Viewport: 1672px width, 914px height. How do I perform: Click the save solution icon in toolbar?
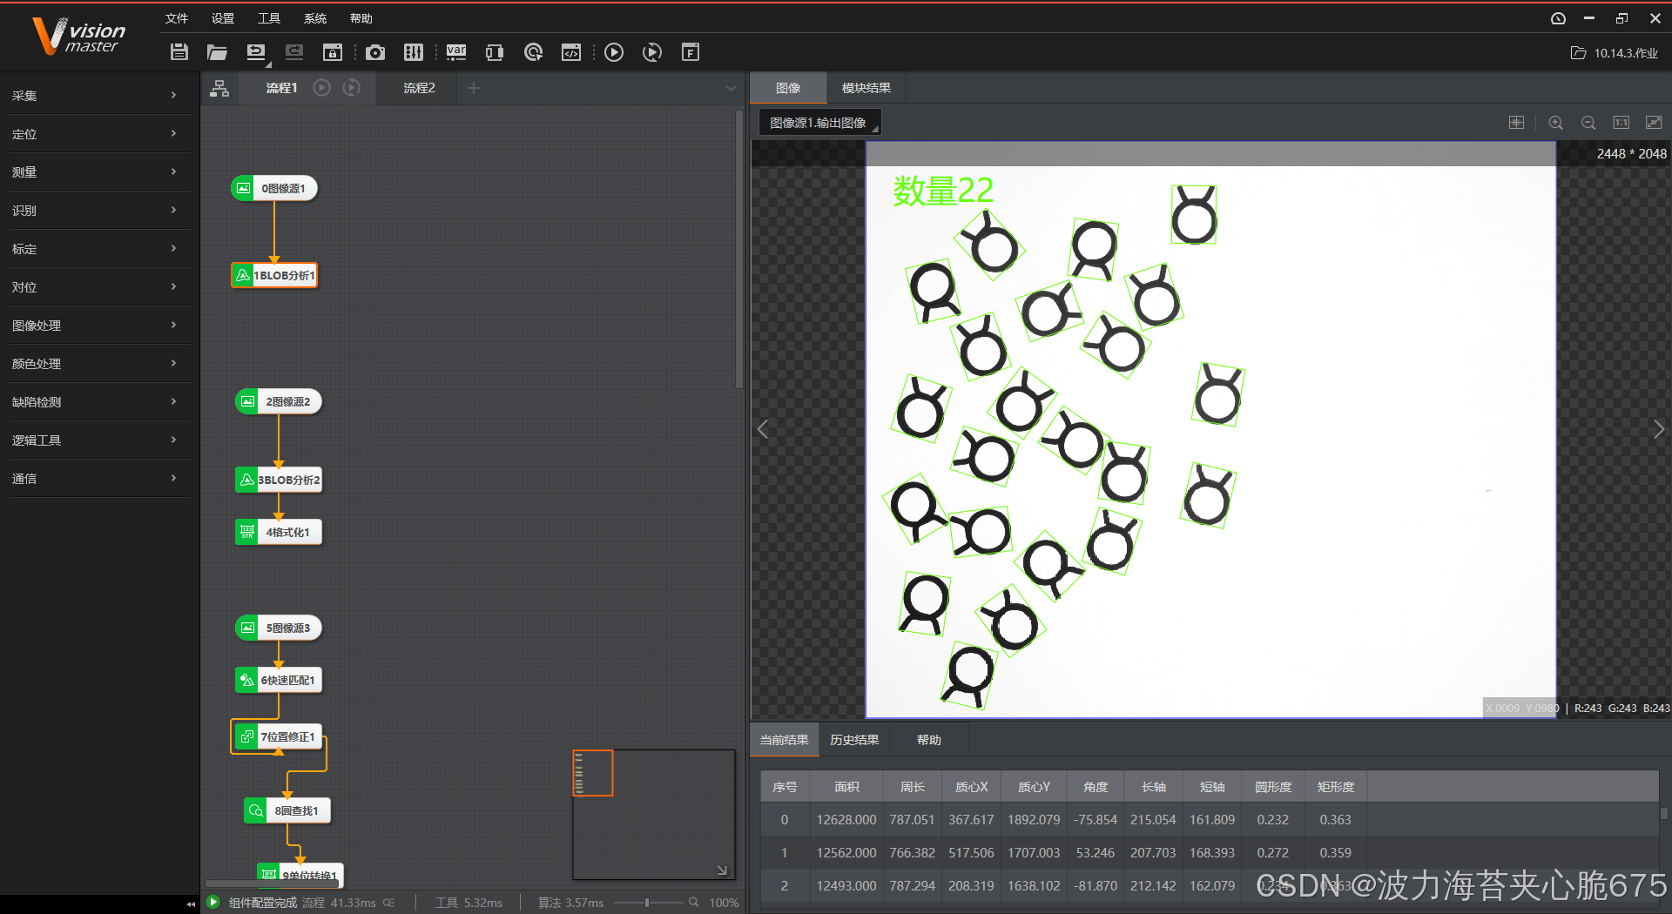coord(179,52)
